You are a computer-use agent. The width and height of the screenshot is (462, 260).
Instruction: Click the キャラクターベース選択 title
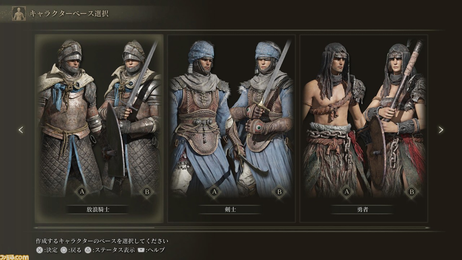(69, 14)
